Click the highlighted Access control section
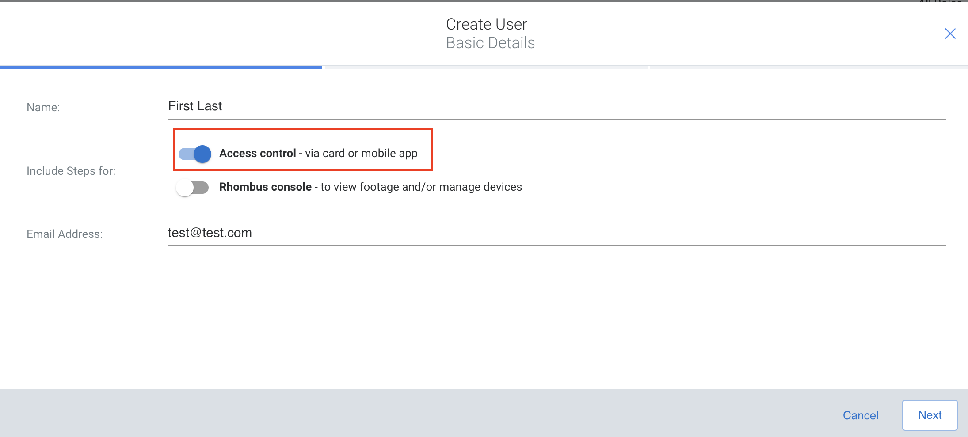The width and height of the screenshot is (968, 437). pos(303,150)
